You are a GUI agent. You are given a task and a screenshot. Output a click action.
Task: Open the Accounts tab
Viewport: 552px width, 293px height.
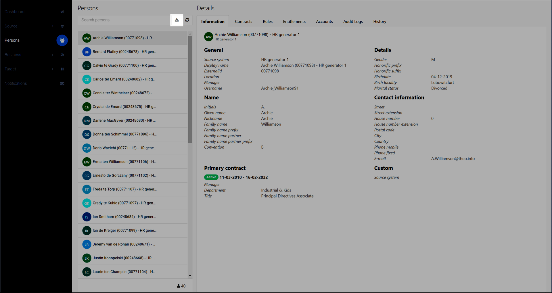(x=324, y=22)
